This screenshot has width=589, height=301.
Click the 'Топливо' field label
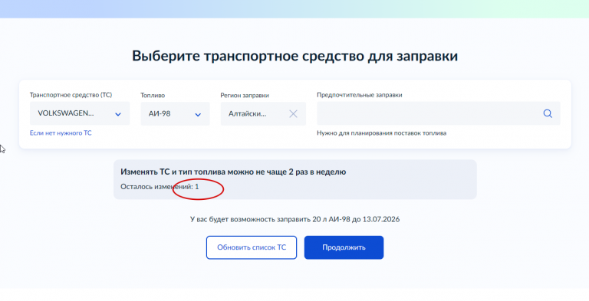[x=153, y=95]
